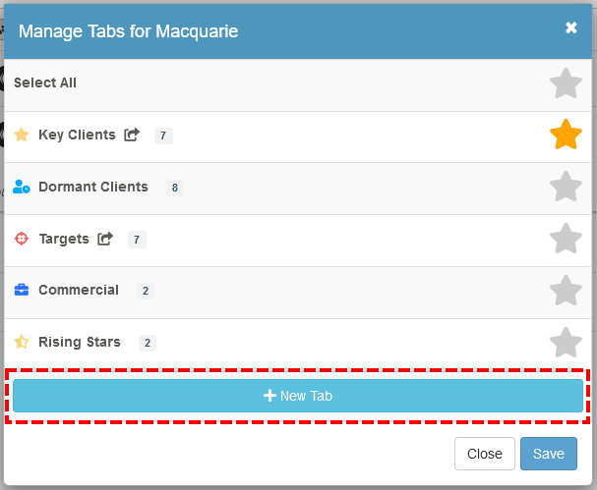
Task: Click the Commercial count badge 2
Action: (x=146, y=291)
